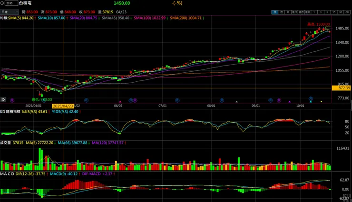Image resolution: width=352 pixels, height=202 pixels.
Task: Select the 還週 adjusted weekly tab
Action: tap(301, 12)
